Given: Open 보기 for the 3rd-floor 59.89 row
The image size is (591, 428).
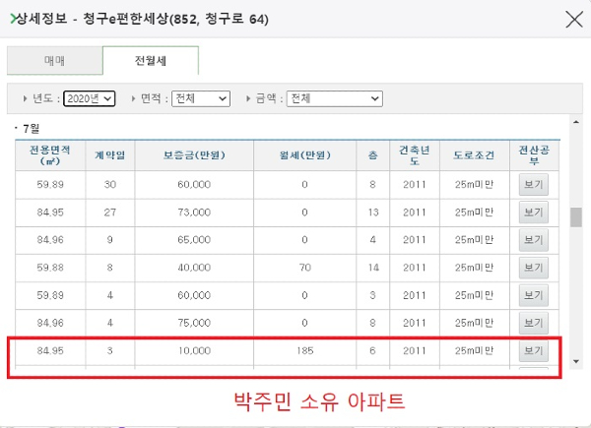Looking at the screenshot, I should pos(534,294).
